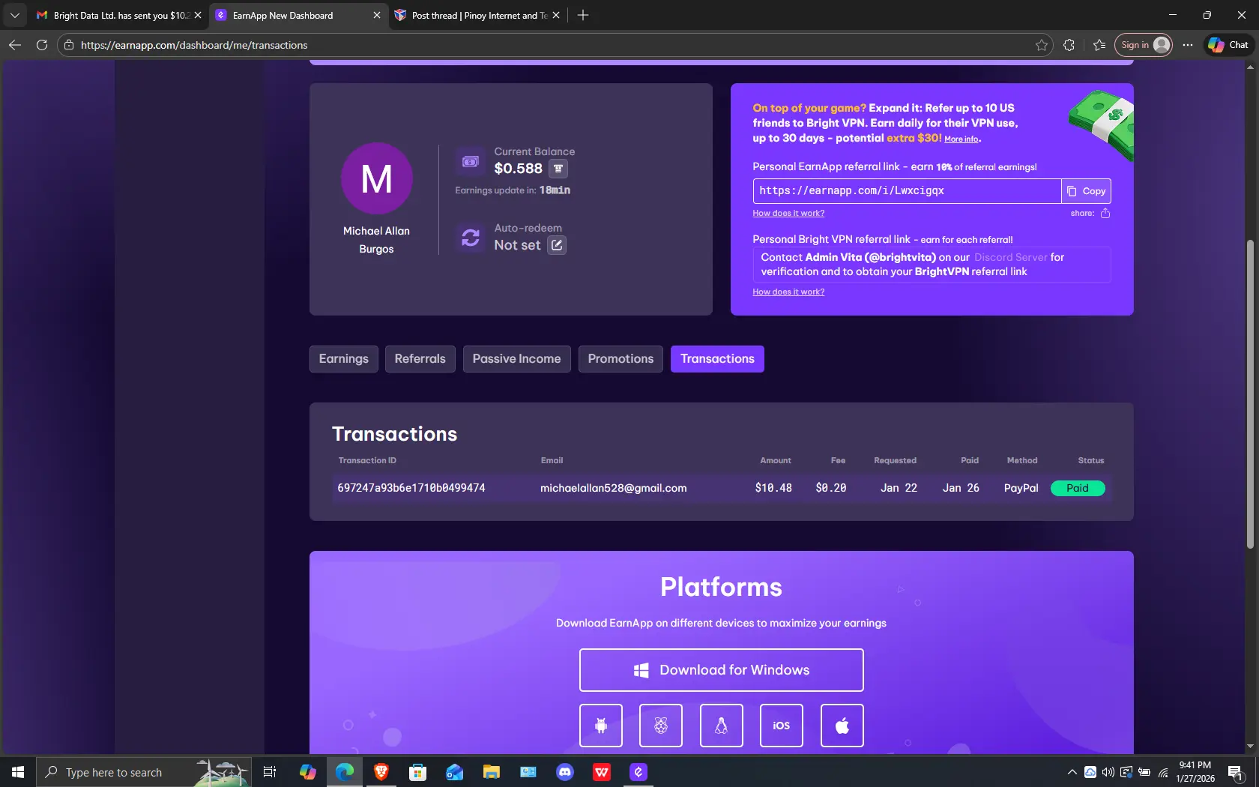Open How does it work under Bright VPN referral
Viewport: 1259px width, 787px height.
click(x=788, y=292)
